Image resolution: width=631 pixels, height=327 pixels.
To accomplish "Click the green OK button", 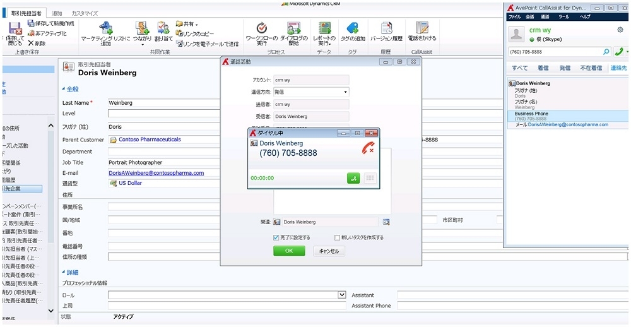I will pos(290,251).
